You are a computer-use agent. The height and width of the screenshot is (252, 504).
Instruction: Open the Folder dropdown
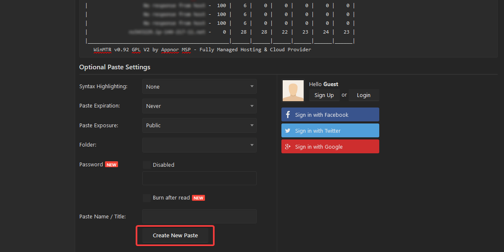pos(199,145)
